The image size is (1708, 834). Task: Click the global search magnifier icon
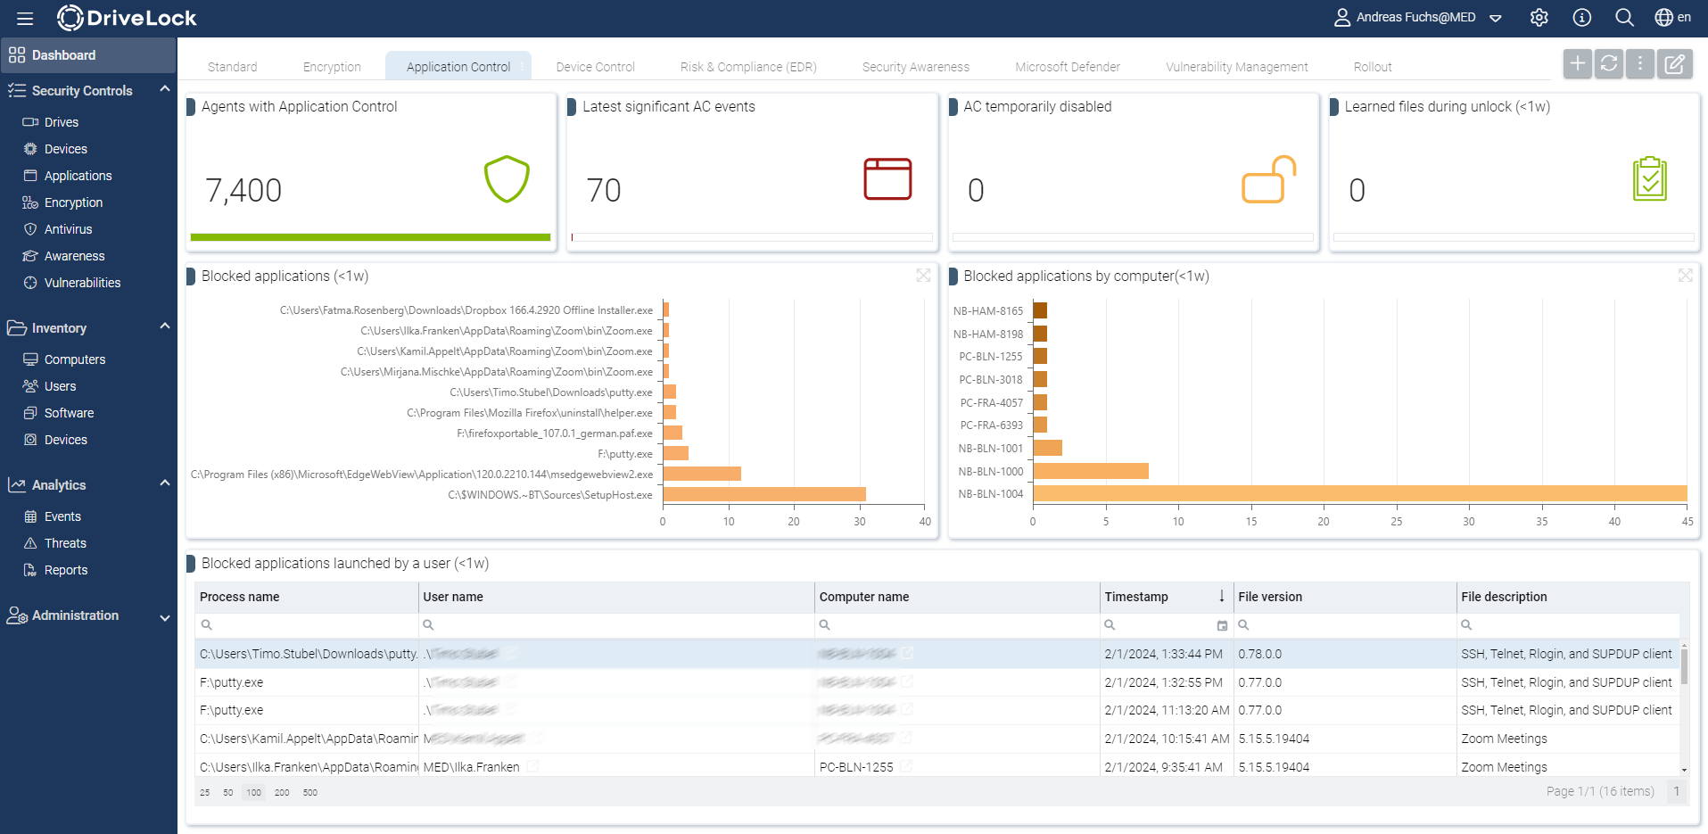click(x=1623, y=17)
